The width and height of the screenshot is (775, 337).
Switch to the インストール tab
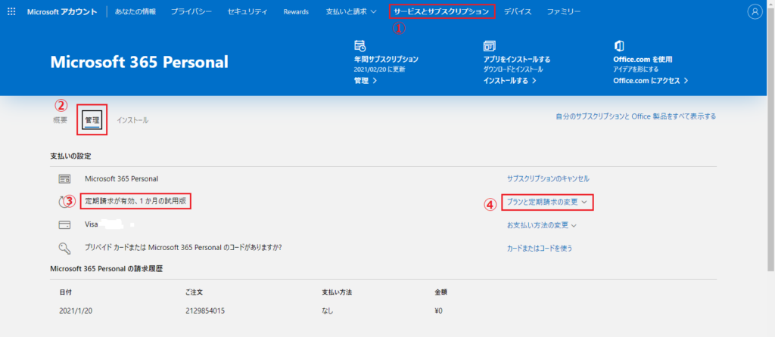tap(132, 120)
